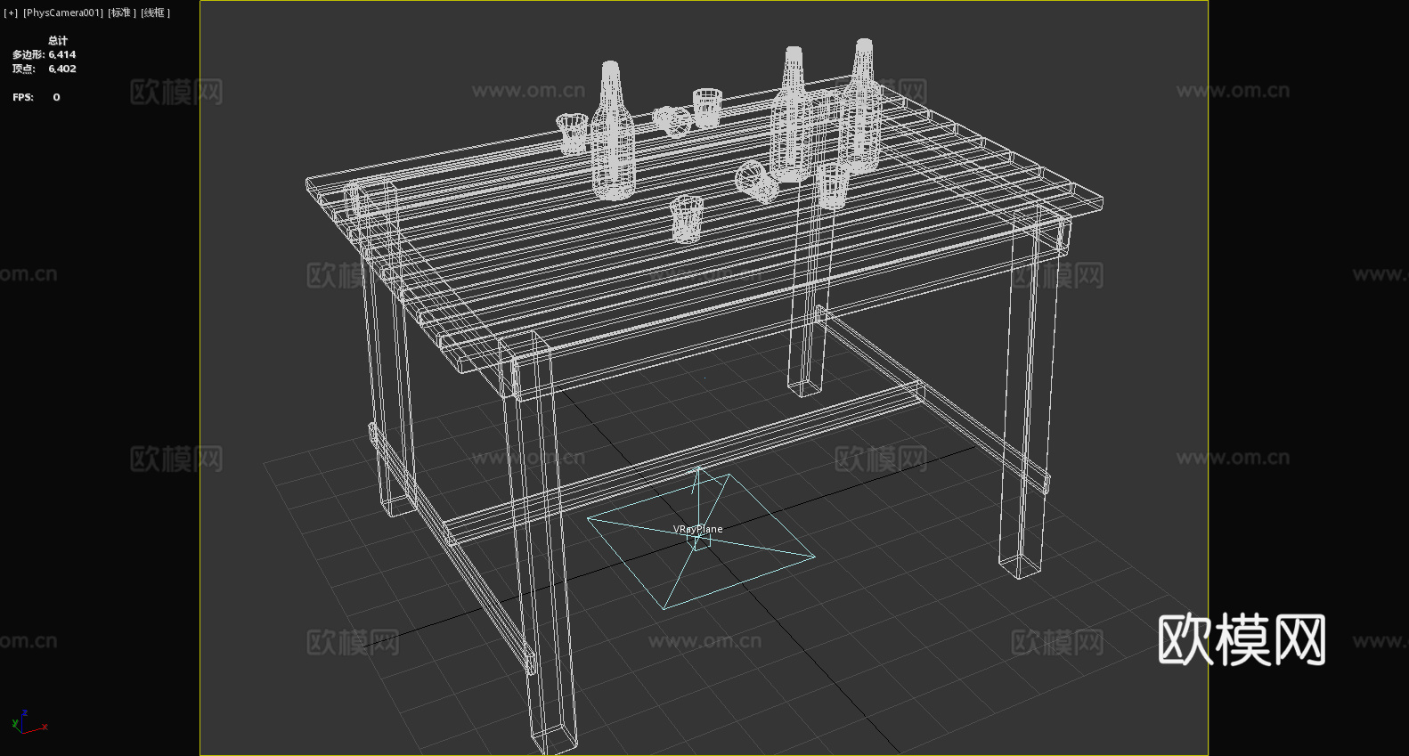This screenshot has width=1409, height=756.
Task: Open the PhysCamera001 point-of-view menu
Action: pos(63,12)
